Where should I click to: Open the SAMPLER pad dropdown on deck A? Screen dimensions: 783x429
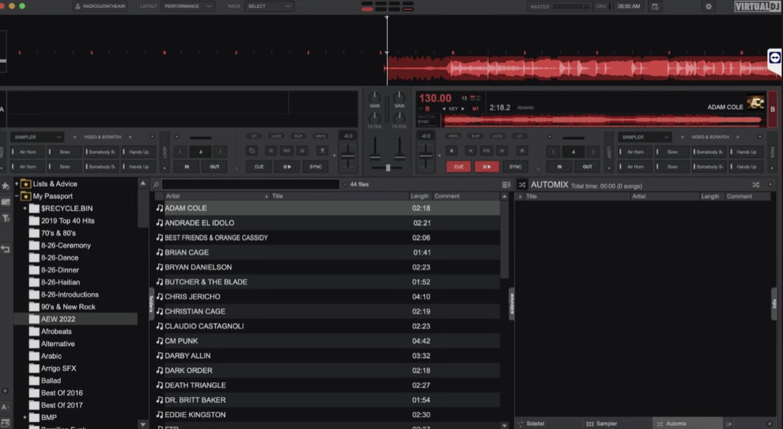pyautogui.click(x=37, y=137)
